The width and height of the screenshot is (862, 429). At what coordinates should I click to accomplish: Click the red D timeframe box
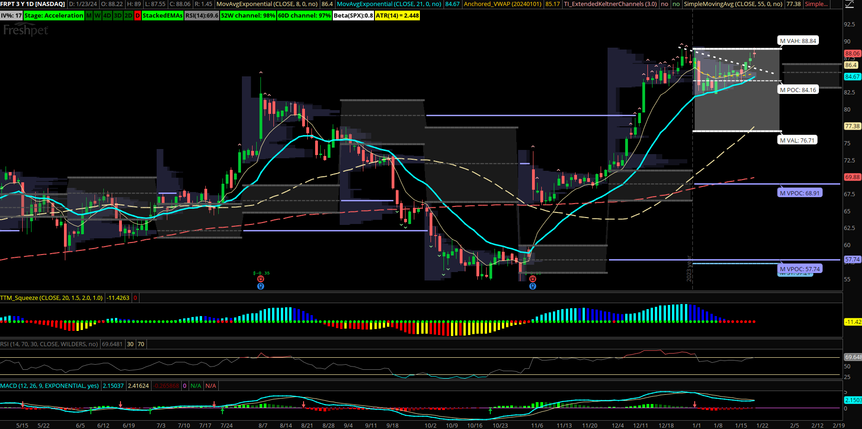coord(138,15)
